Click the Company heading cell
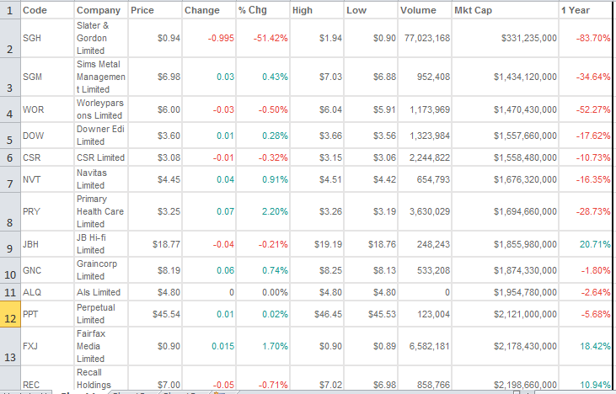Screen dimensions: 616x394 click(x=101, y=10)
